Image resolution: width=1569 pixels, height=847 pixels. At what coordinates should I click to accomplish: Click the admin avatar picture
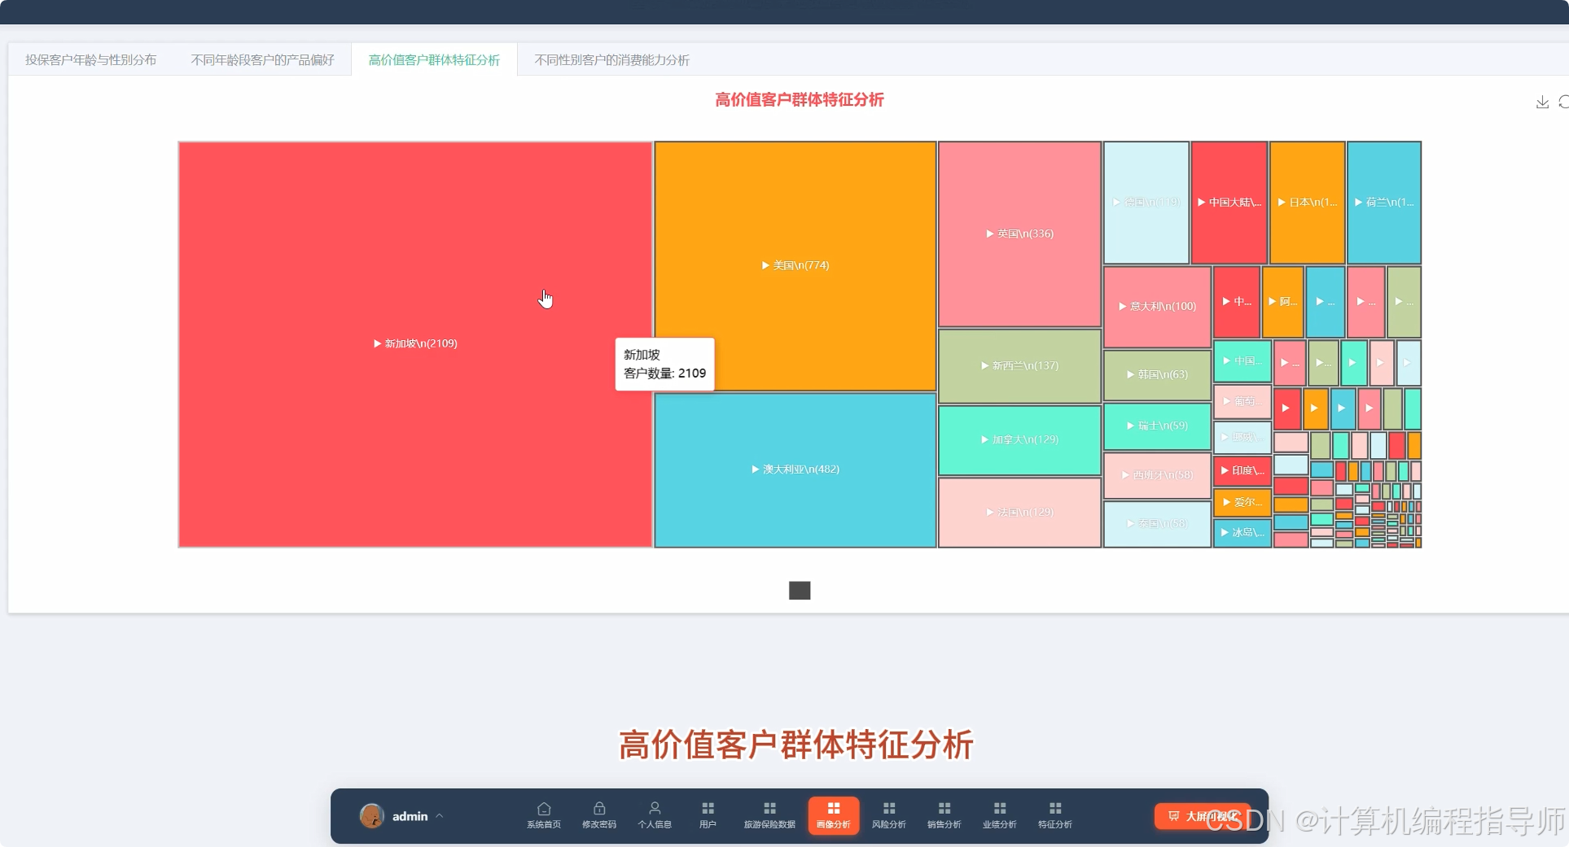click(372, 816)
